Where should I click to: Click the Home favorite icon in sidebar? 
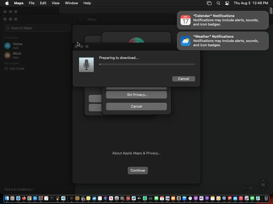point(7,46)
